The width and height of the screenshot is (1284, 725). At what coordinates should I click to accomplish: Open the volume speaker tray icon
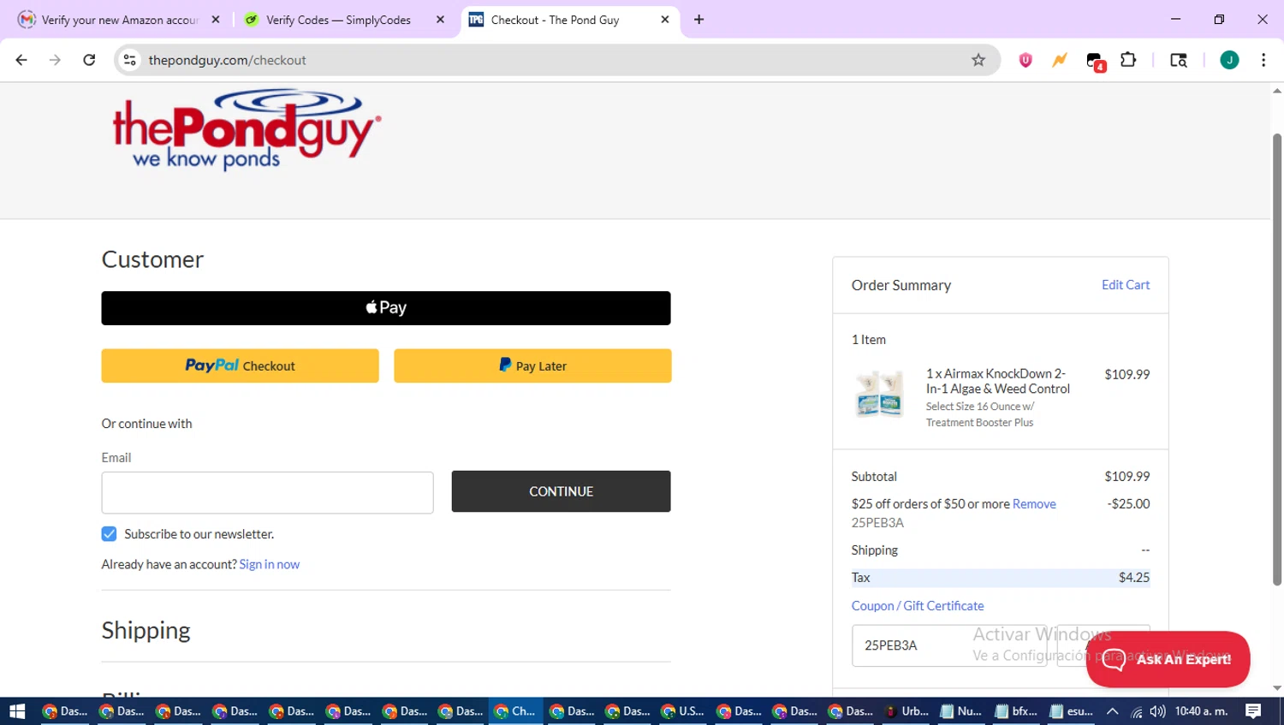click(1157, 711)
